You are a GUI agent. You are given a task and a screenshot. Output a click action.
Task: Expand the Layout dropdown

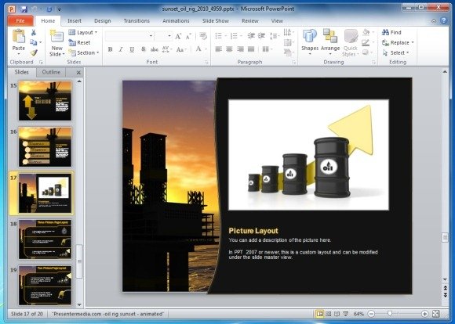point(83,32)
